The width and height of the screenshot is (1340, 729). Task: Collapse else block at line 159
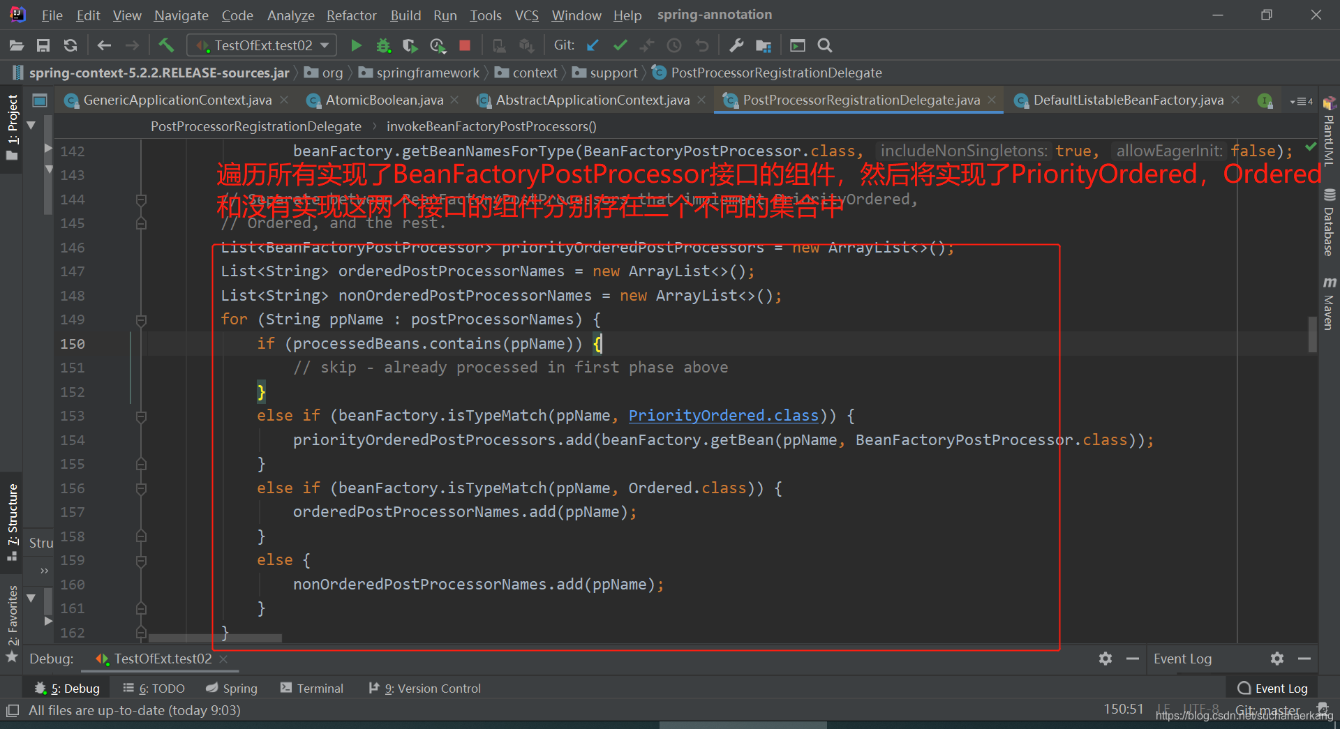141,561
